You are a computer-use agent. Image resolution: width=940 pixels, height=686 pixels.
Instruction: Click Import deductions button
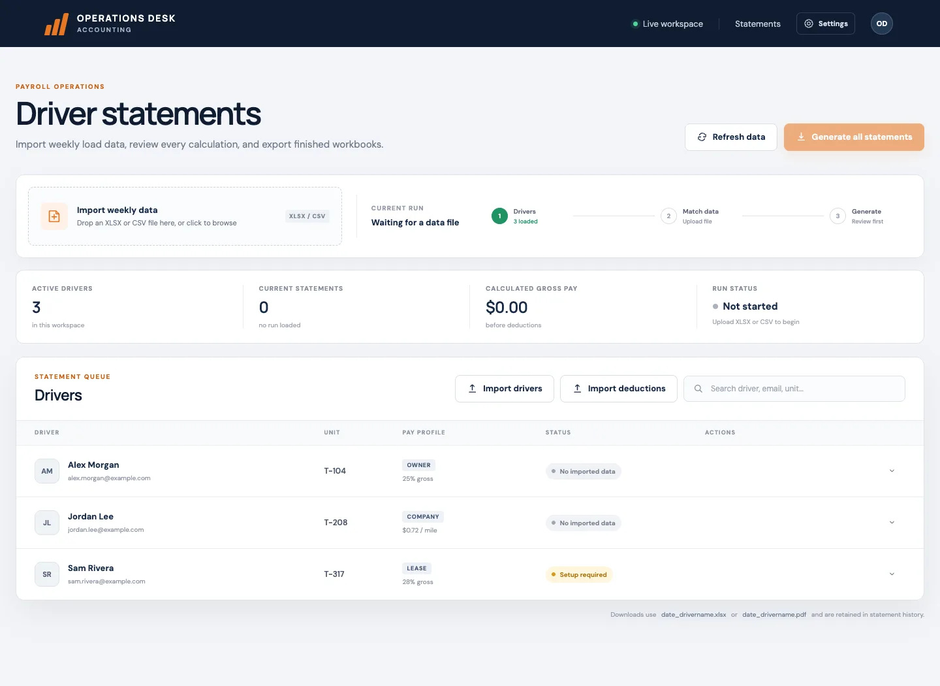click(x=619, y=389)
